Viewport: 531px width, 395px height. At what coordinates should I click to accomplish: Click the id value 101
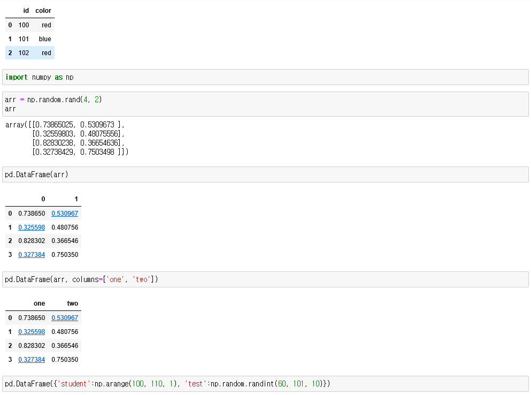[24, 39]
